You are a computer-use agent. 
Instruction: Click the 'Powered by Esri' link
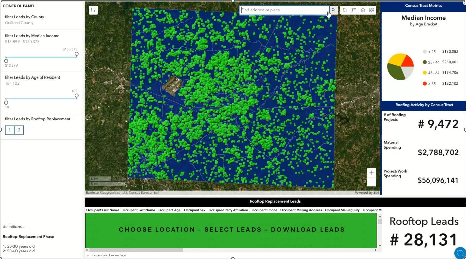(x=367, y=193)
